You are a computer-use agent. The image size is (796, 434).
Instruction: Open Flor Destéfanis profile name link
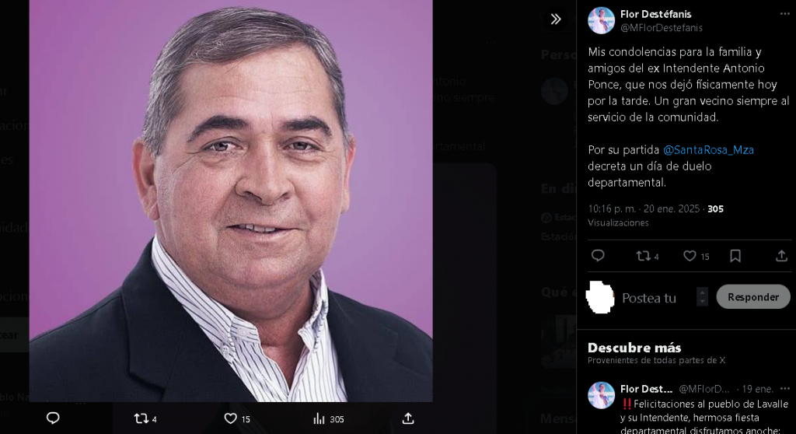[x=655, y=14]
